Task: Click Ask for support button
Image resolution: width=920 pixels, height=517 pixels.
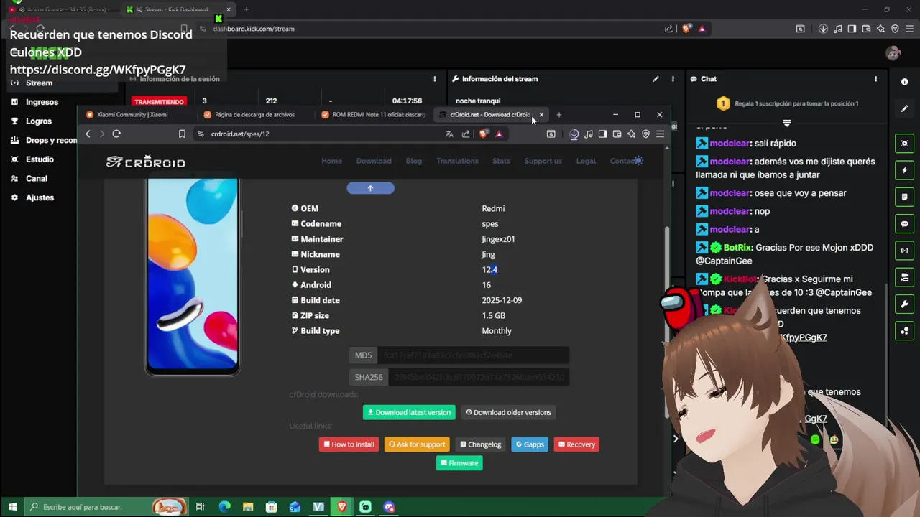Action: tap(417, 444)
